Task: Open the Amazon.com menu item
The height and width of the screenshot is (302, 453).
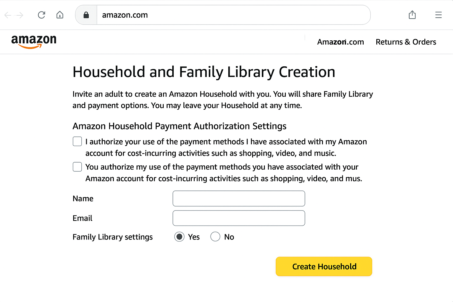Action: [x=340, y=42]
